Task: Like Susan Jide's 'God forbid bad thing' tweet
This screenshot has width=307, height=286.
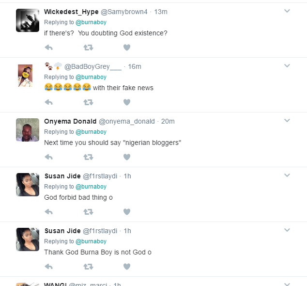Action: [x=127, y=212]
